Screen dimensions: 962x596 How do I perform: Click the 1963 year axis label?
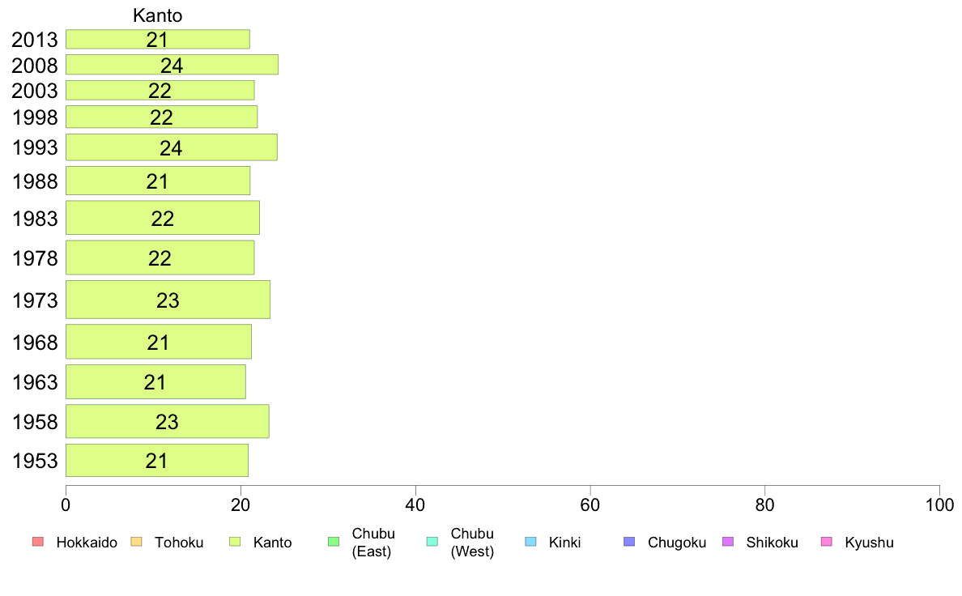point(35,382)
